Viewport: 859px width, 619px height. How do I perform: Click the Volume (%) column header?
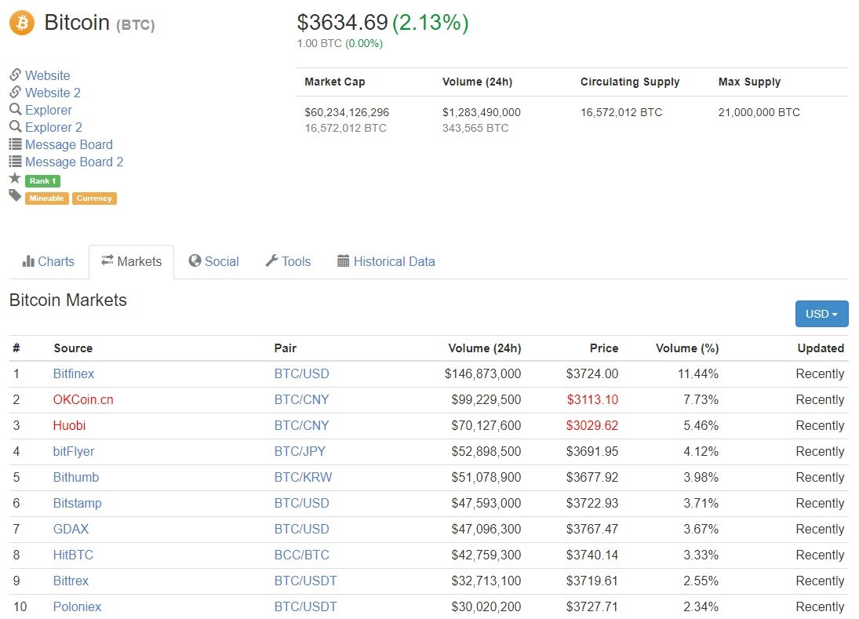tap(687, 348)
